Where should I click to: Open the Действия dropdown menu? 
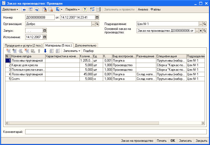coord(10,9)
